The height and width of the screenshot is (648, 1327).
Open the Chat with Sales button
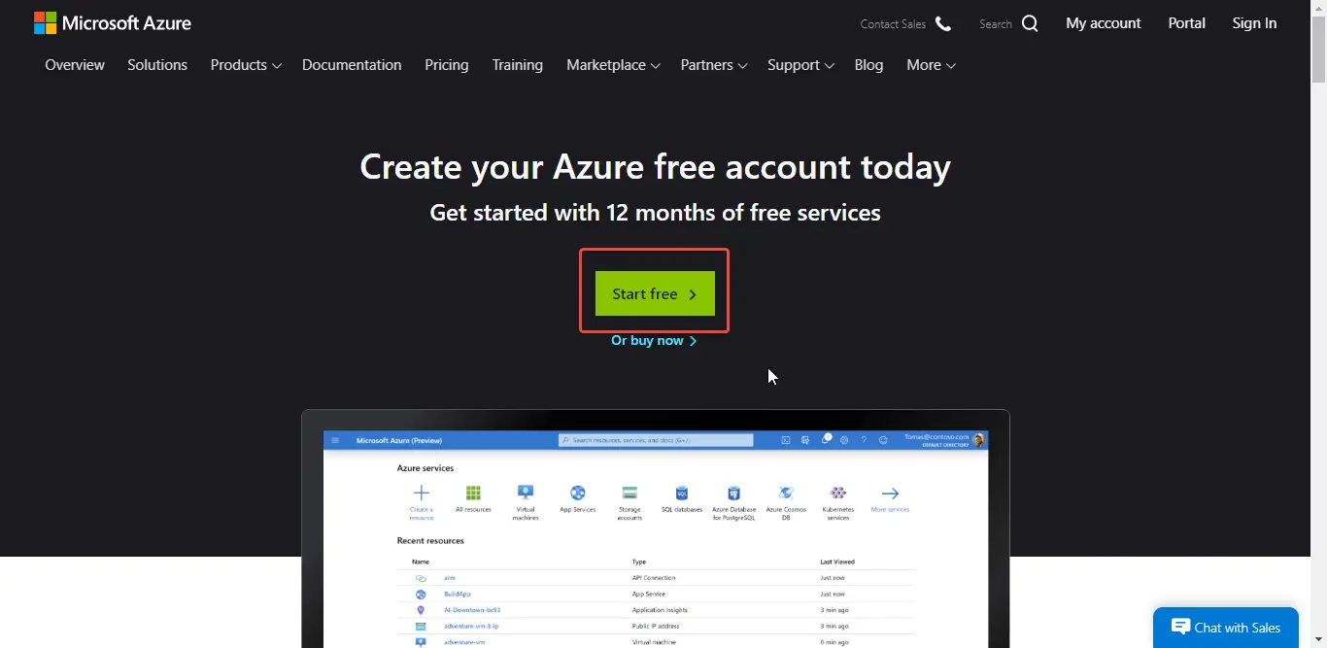pyautogui.click(x=1226, y=628)
